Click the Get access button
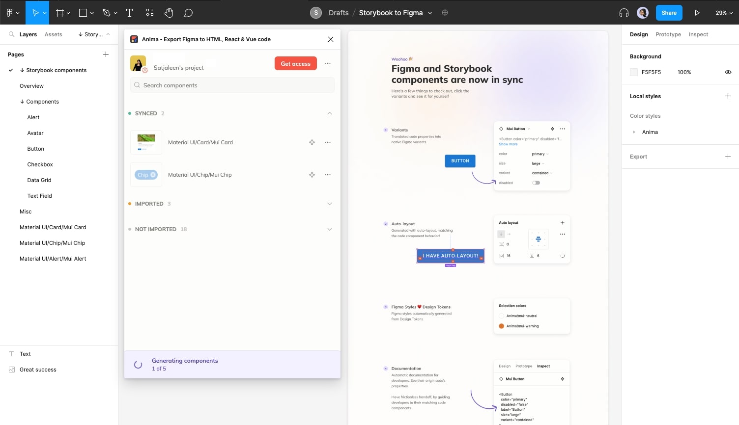 coord(295,63)
